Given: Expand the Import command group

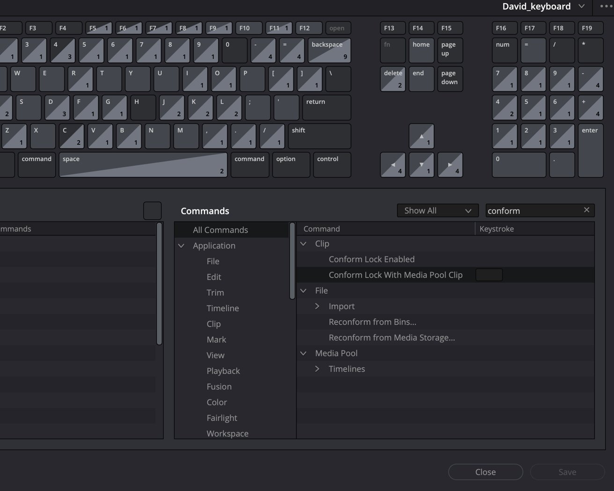Looking at the screenshot, I should point(317,306).
